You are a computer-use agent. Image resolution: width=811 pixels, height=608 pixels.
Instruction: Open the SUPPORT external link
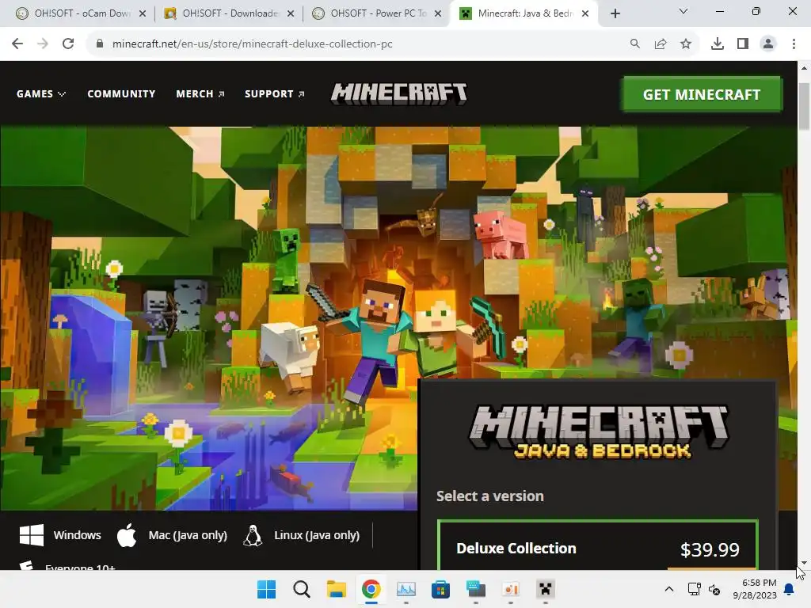click(275, 93)
